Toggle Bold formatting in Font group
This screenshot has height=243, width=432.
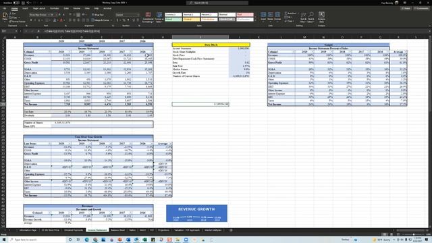[31, 20]
